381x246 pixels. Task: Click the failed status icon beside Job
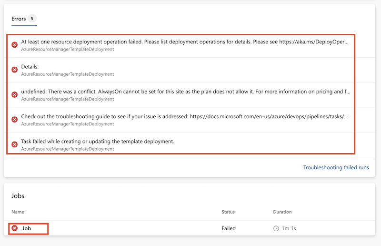[15, 228]
